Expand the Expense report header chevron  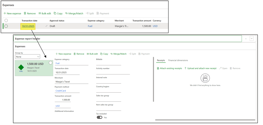(252, 39)
